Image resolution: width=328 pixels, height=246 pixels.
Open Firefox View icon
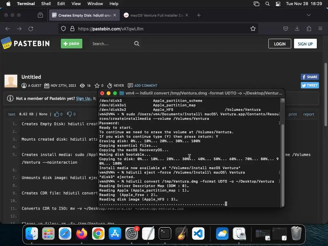click(x=40, y=15)
